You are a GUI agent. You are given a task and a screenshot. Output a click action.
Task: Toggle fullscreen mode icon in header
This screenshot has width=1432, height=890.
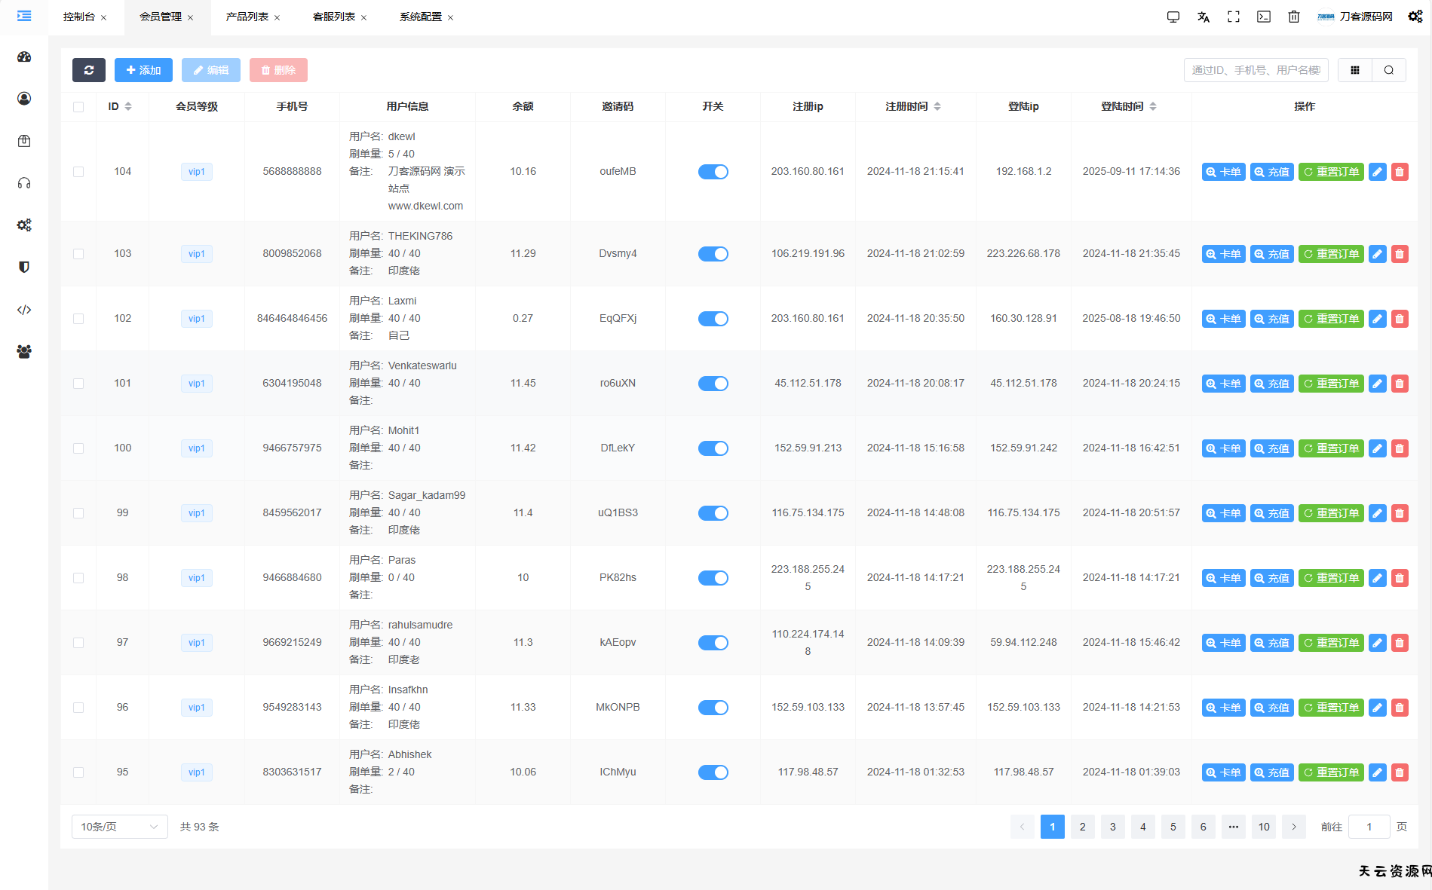[x=1234, y=17]
